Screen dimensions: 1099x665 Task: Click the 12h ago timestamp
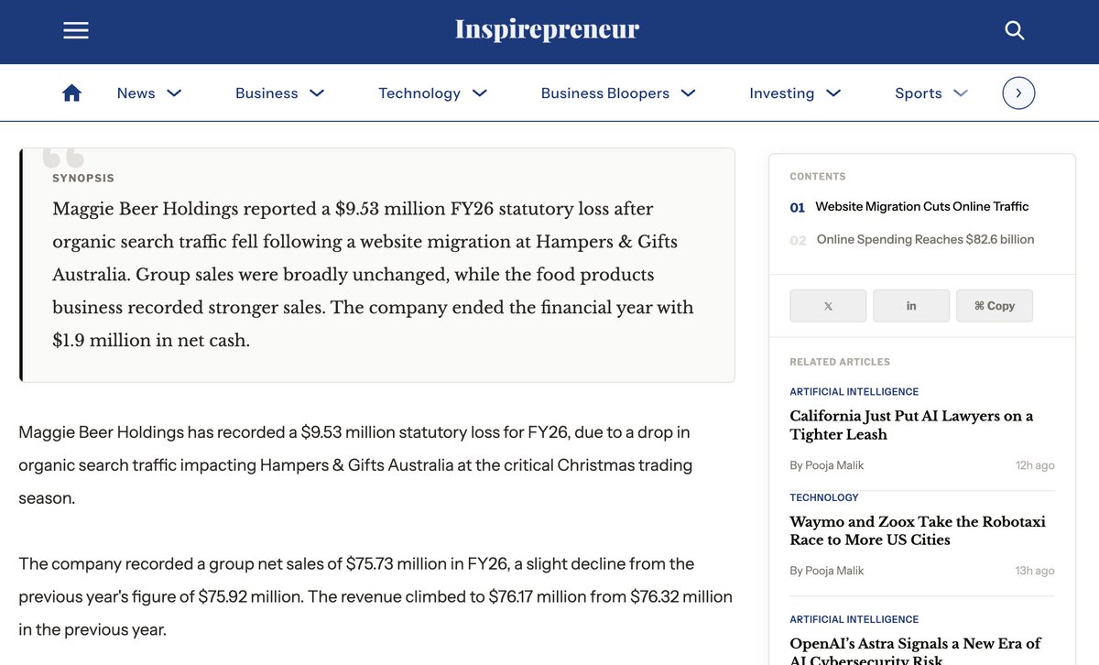click(x=1035, y=465)
